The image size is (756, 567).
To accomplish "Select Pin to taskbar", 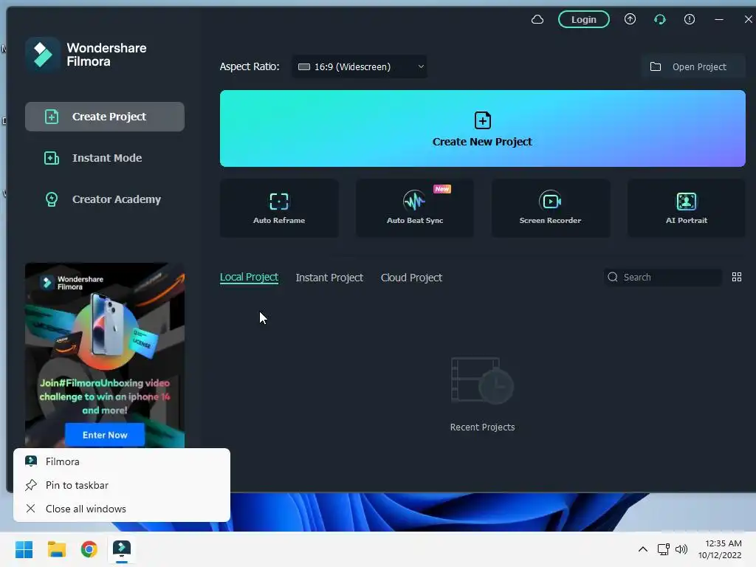I will click(x=122, y=485).
